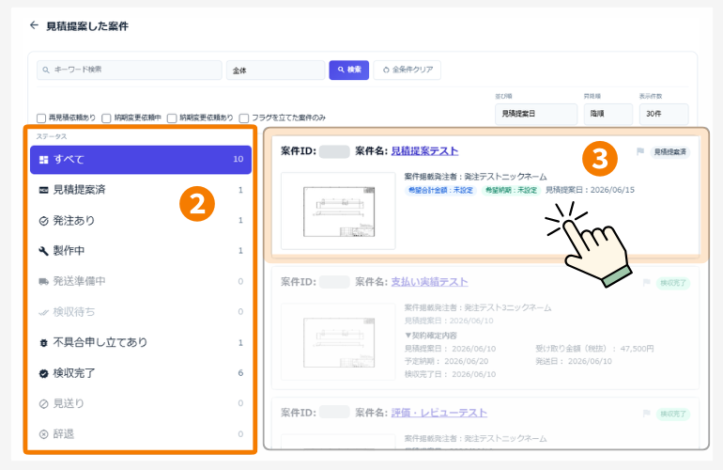This screenshot has height=470, width=723.
Task: Open the 支払い実績テスト case link
Action: tap(429, 282)
